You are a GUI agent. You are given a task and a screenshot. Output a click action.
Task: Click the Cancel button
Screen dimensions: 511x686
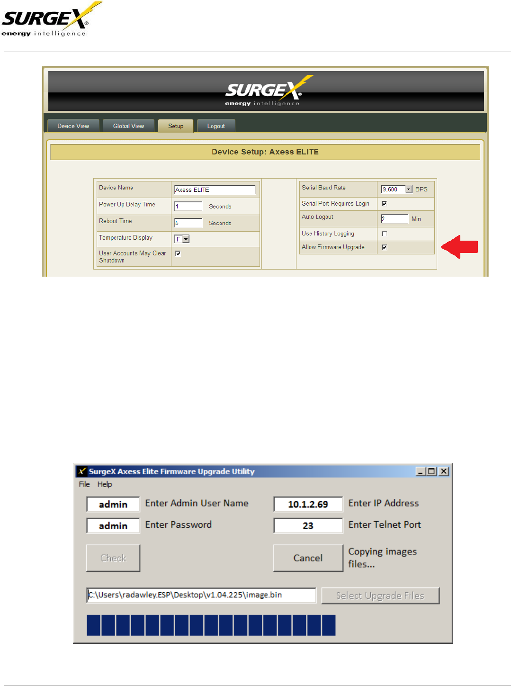(308, 558)
